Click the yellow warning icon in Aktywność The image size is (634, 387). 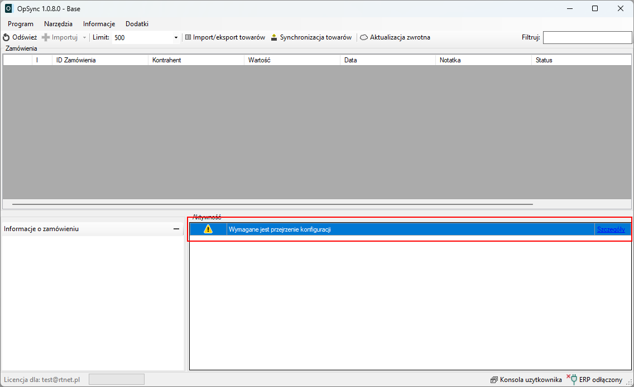pyautogui.click(x=208, y=229)
